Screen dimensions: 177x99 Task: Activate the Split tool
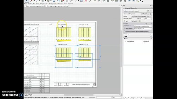(95, 1)
